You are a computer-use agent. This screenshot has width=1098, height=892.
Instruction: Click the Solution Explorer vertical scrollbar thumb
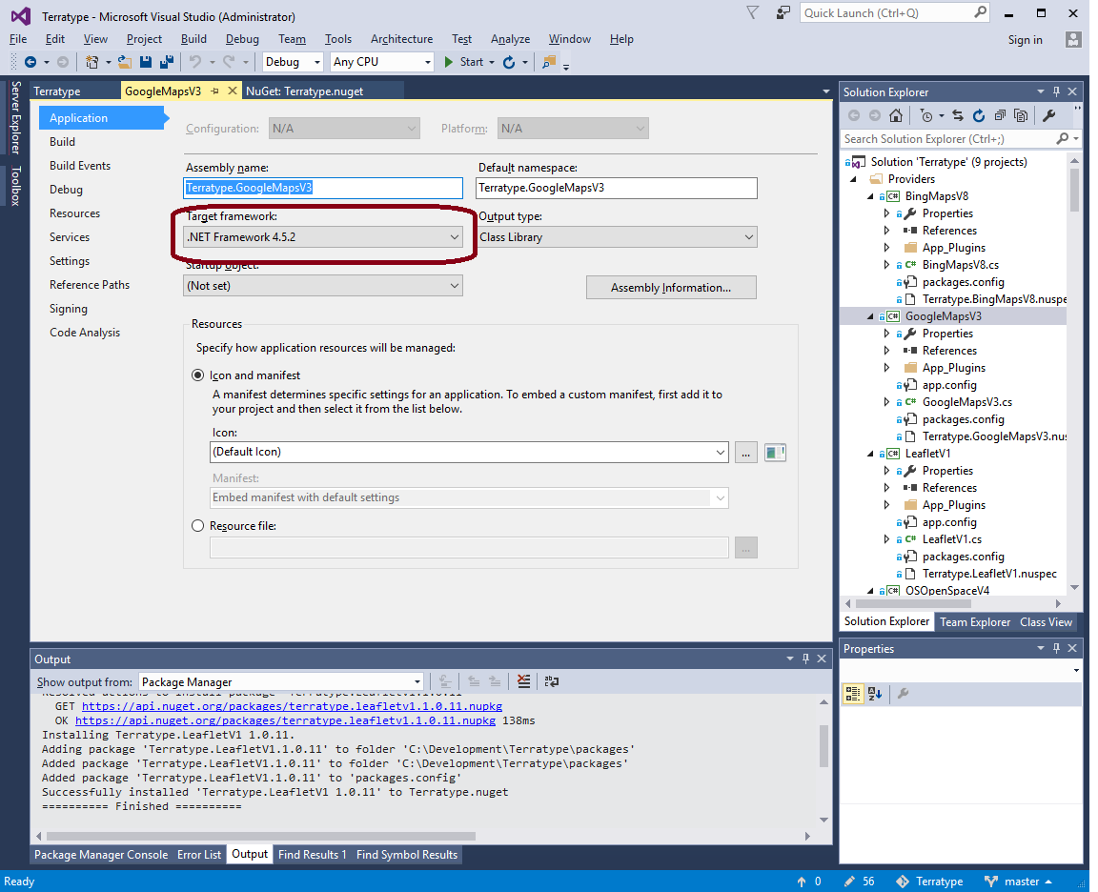[x=1075, y=189]
